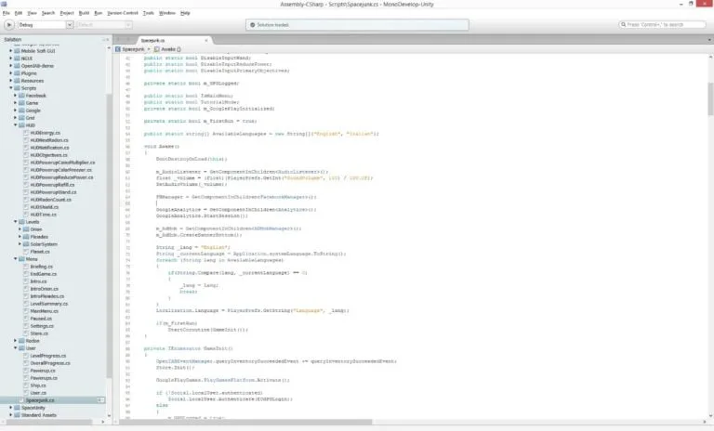Screen dimensions: 714x431
Task: Collapse the Levels folder
Action: pos(16,222)
